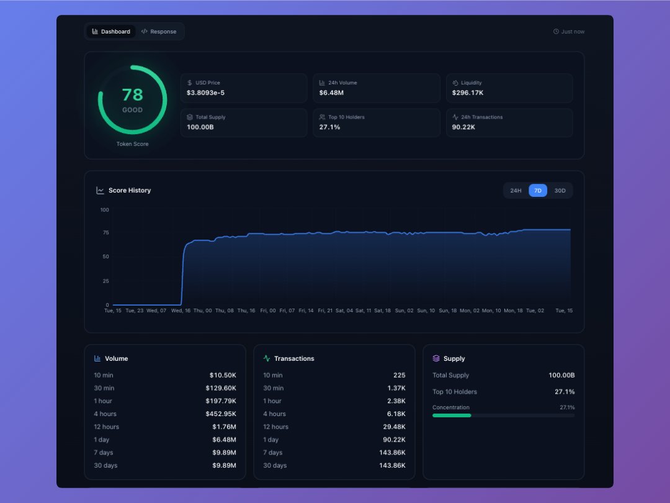The image size is (670, 503).
Task: Click the 24h Transactions value 90.22K in the top card
Action: click(463, 127)
